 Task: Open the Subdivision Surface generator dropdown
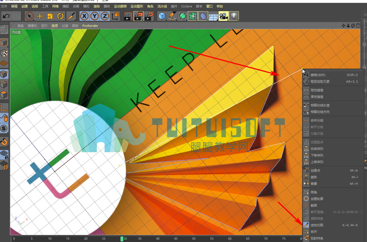point(183,16)
